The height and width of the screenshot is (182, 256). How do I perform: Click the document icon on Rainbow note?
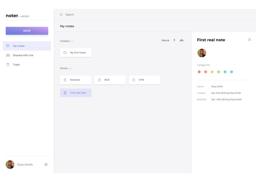tap(65, 80)
